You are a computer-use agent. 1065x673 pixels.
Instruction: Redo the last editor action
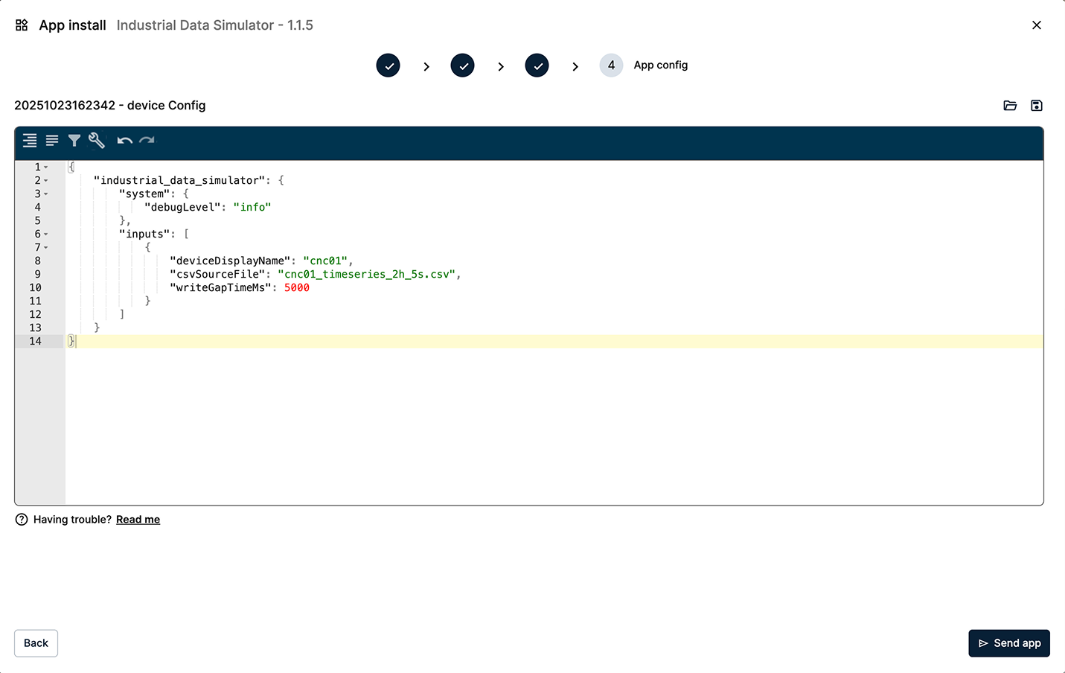point(147,141)
